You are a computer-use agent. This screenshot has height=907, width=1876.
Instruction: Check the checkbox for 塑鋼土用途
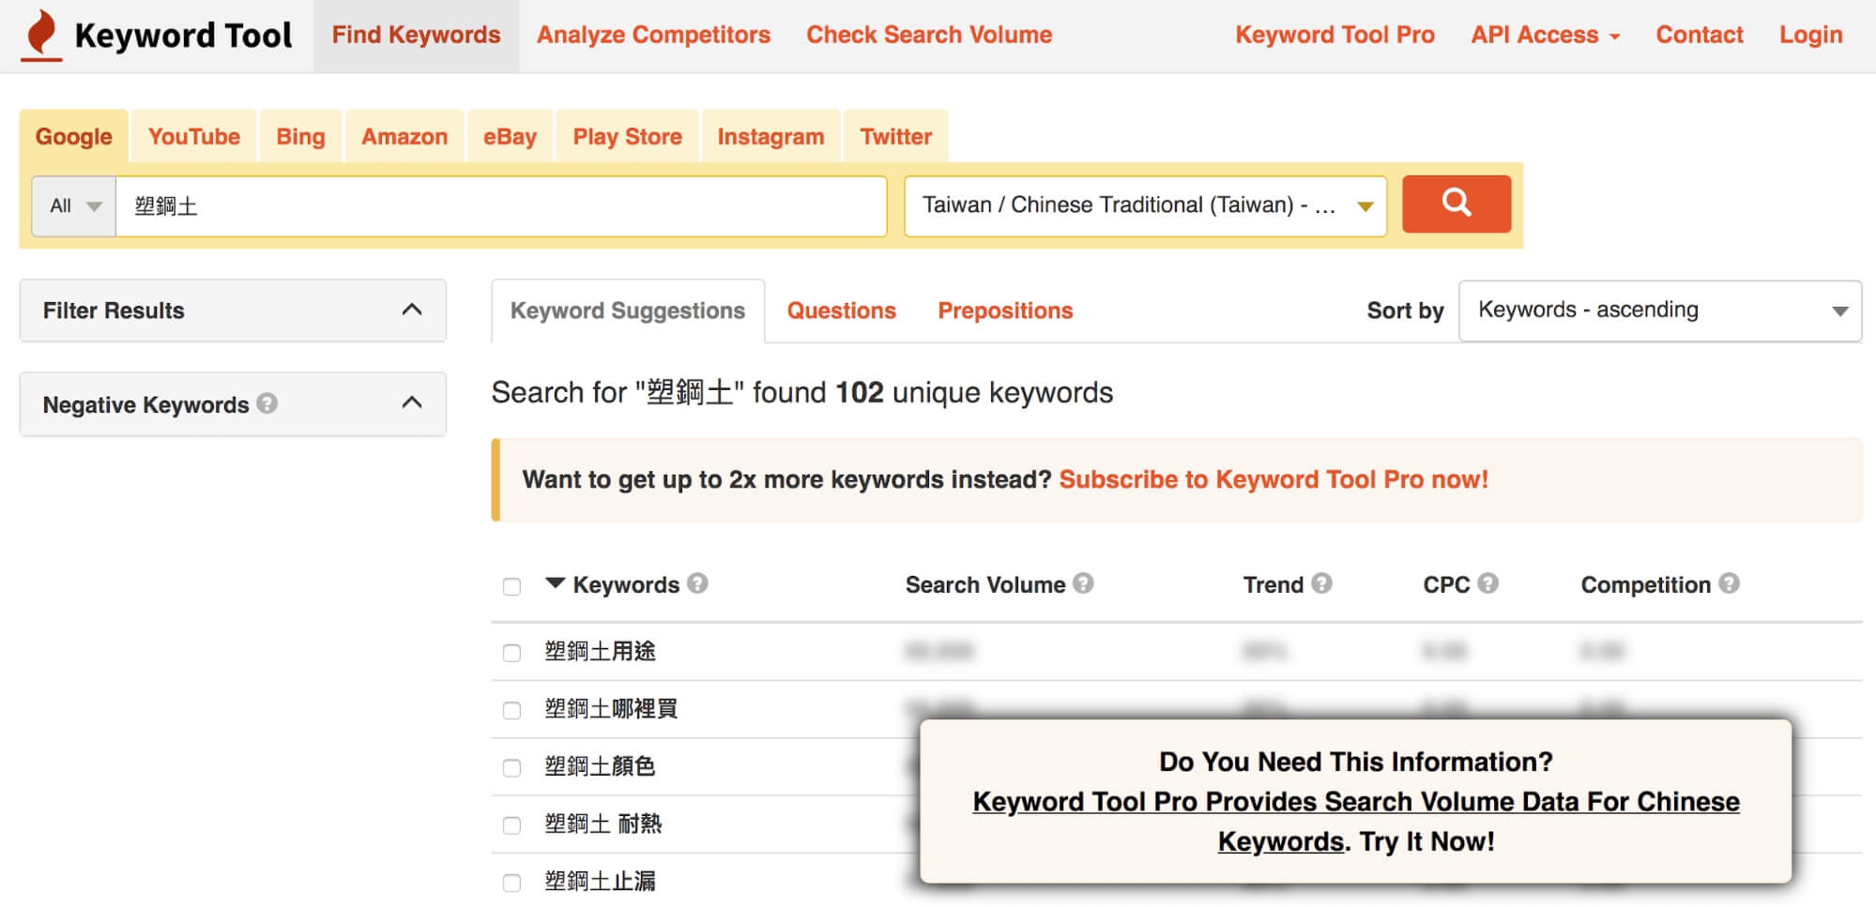click(511, 652)
